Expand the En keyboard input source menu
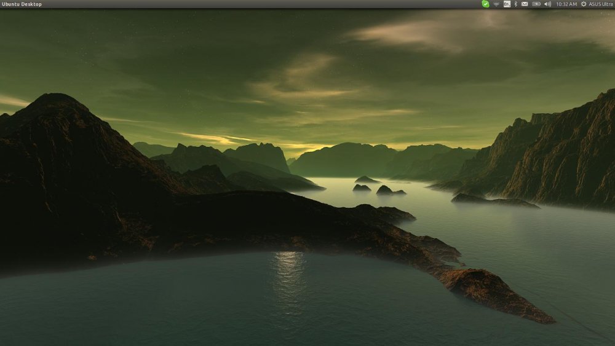 507,4
